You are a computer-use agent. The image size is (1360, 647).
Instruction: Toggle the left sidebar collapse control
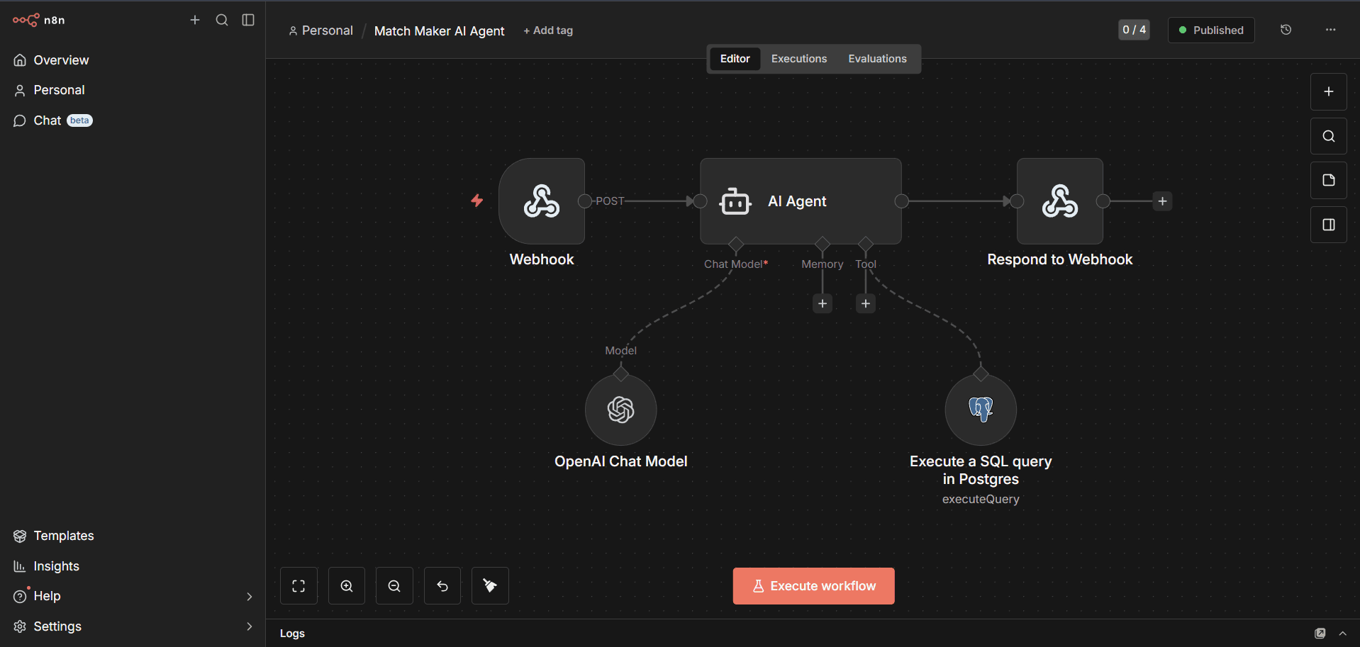coord(247,20)
